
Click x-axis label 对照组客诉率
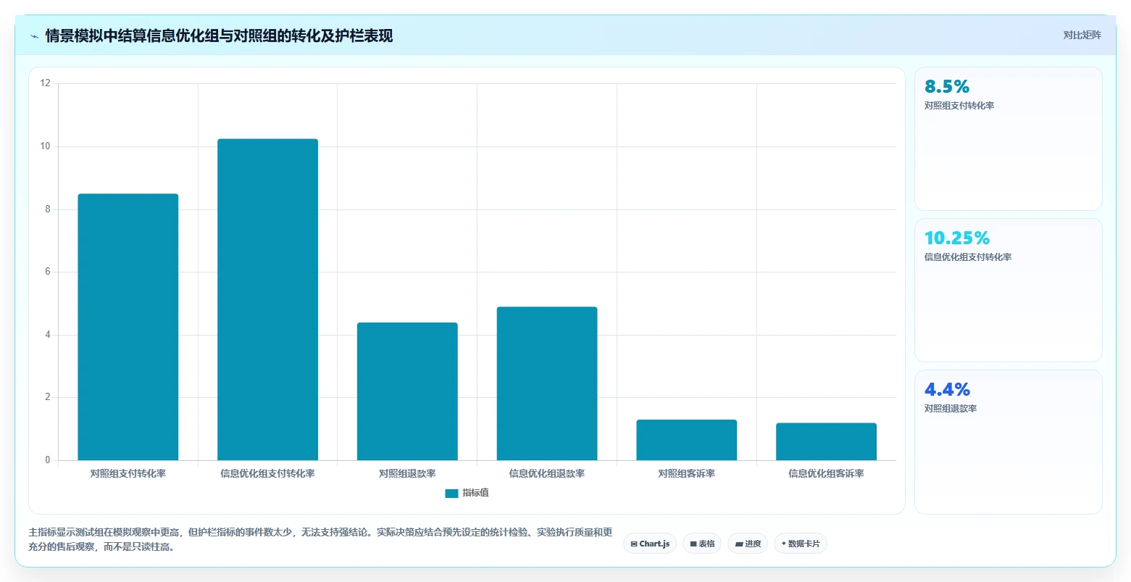click(x=687, y=473)
